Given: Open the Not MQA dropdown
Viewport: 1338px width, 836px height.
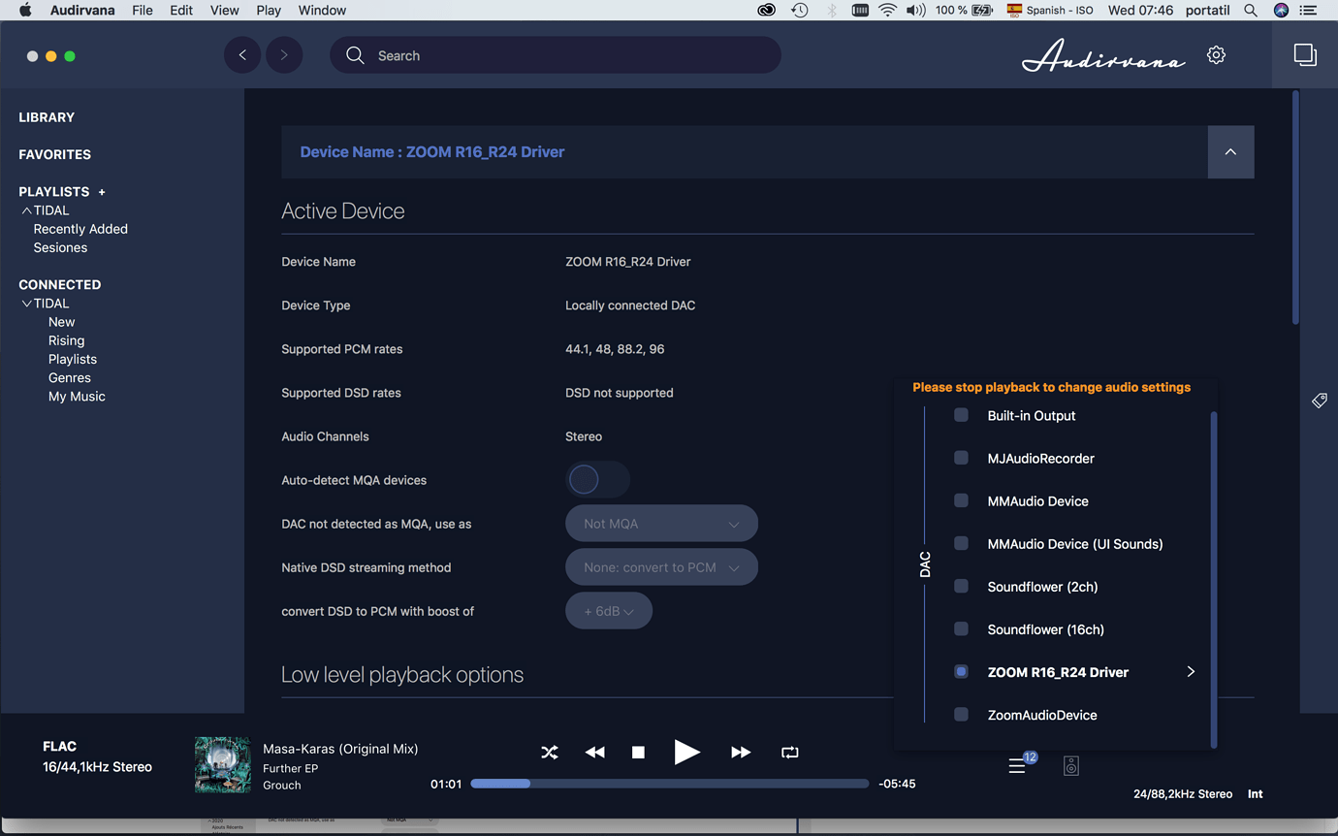Looking at the screenshot, I should (x=661, y=524).
